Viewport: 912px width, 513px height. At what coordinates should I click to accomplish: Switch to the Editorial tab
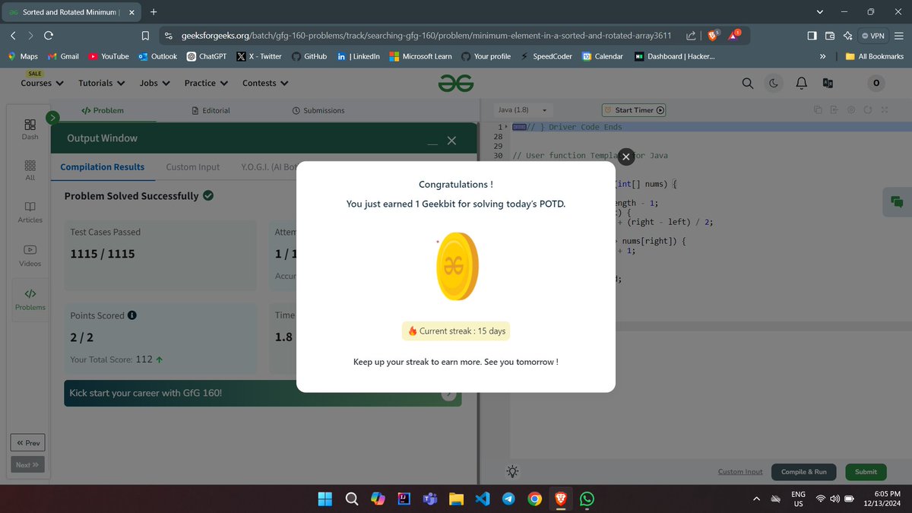pyautogui.click(x=211, y=110)
